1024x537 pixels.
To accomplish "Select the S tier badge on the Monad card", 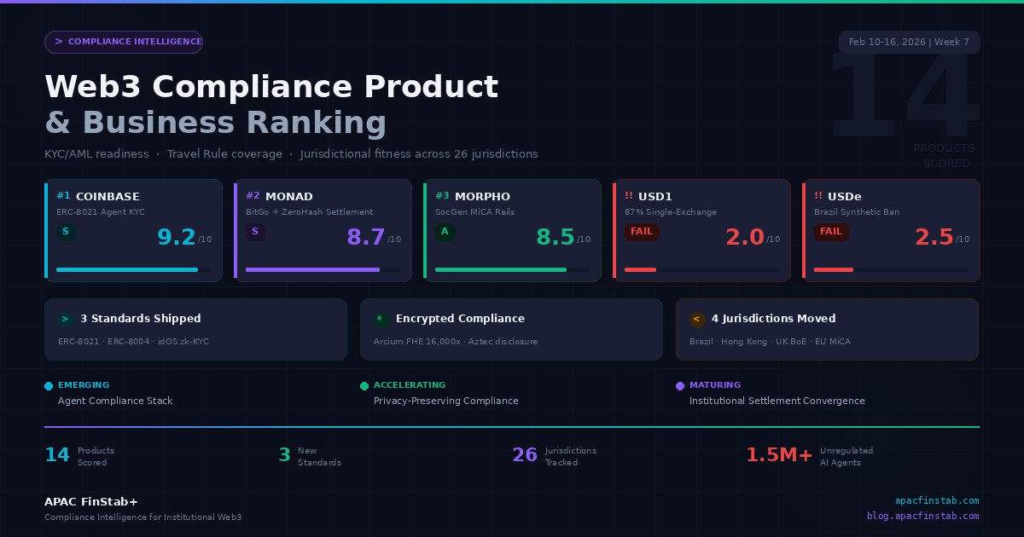I will pyautogui.click(x=255, y=231).
